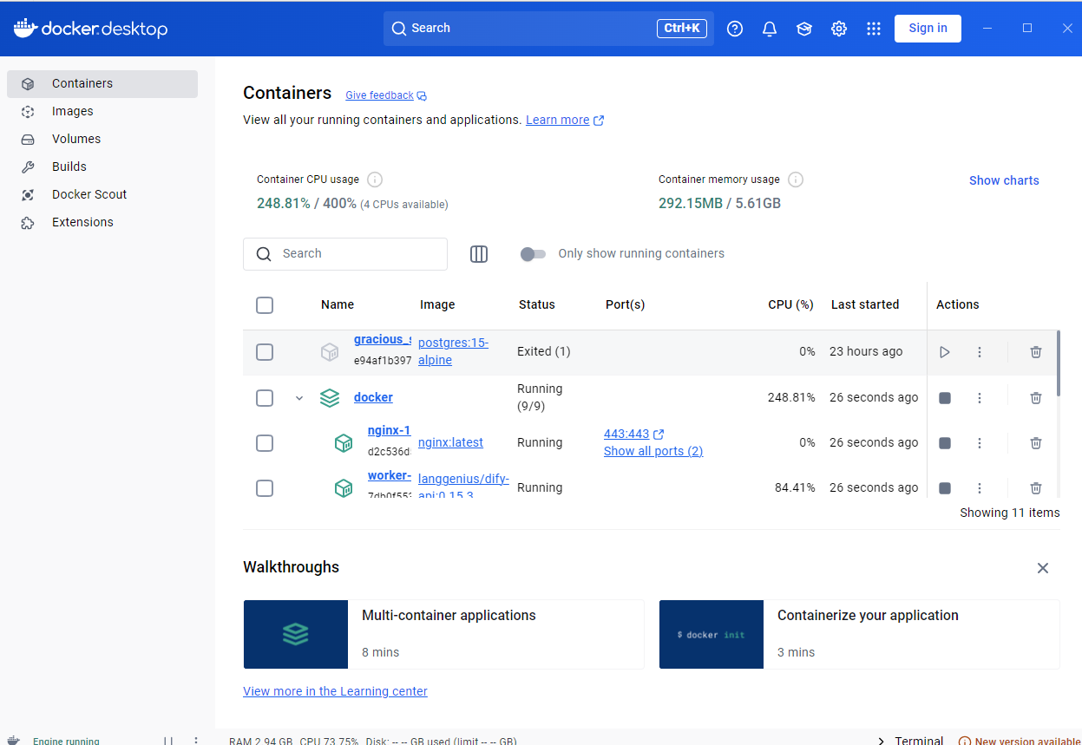Image resolution: width=1082 pixels, height=745 pixels.
Task: Check the docker stack checkbox
Action: tap(265, 398)
